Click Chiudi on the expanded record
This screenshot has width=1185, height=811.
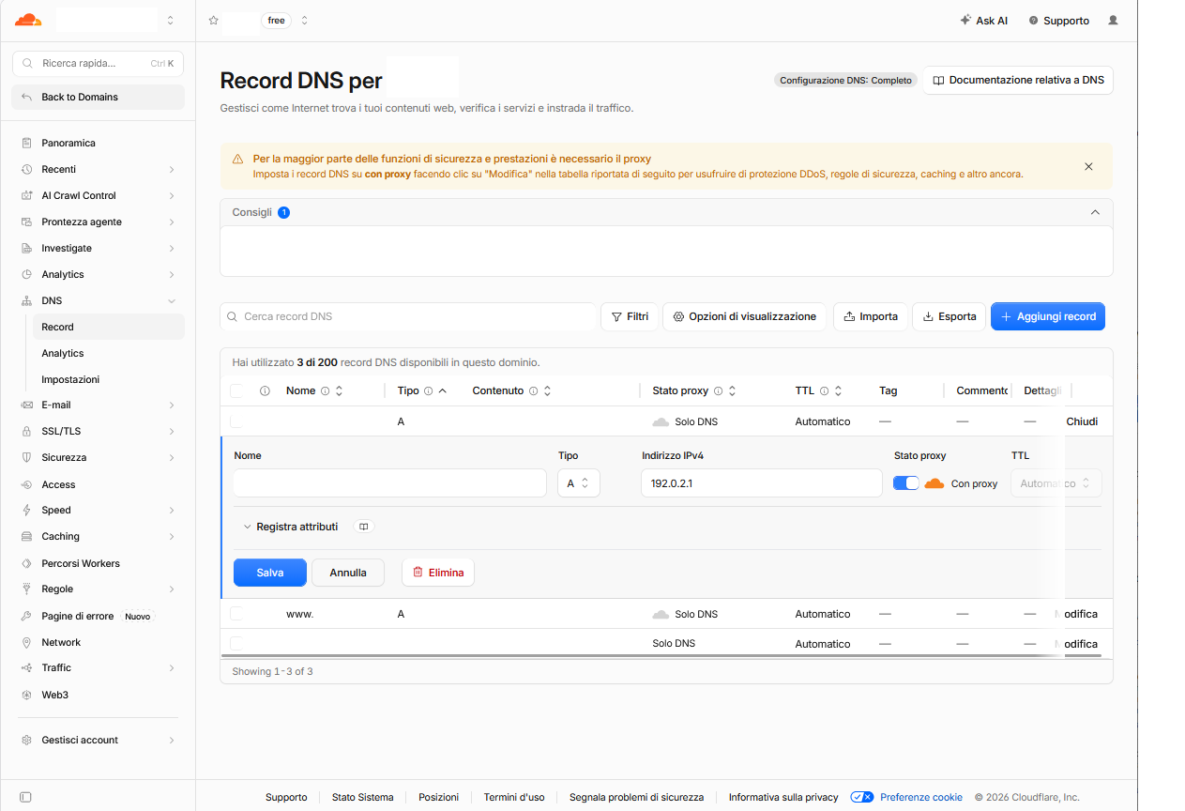click(x=1082, y=421)
